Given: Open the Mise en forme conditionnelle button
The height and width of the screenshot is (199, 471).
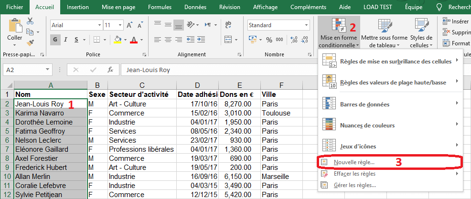Looking at the screenshot, I should [339, 33].
